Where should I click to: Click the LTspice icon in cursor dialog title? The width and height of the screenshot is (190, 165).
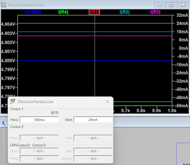point(13,101)
